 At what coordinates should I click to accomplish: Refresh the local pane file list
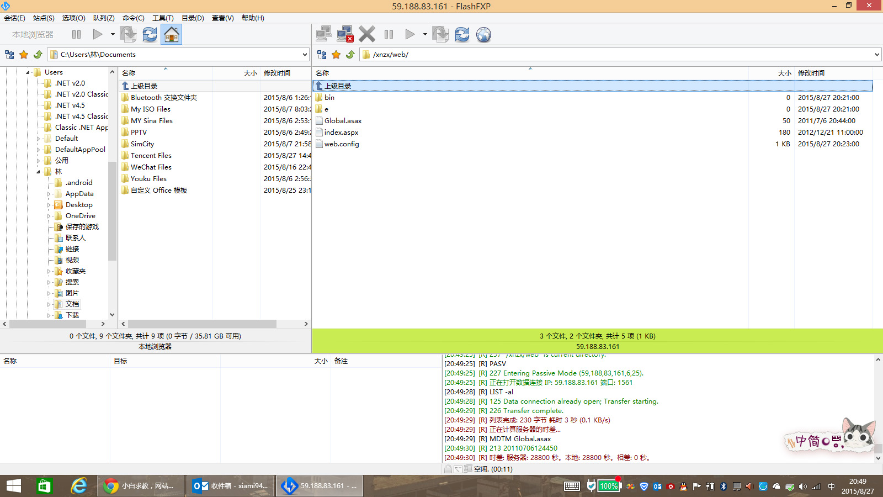[x=150, y=35]
